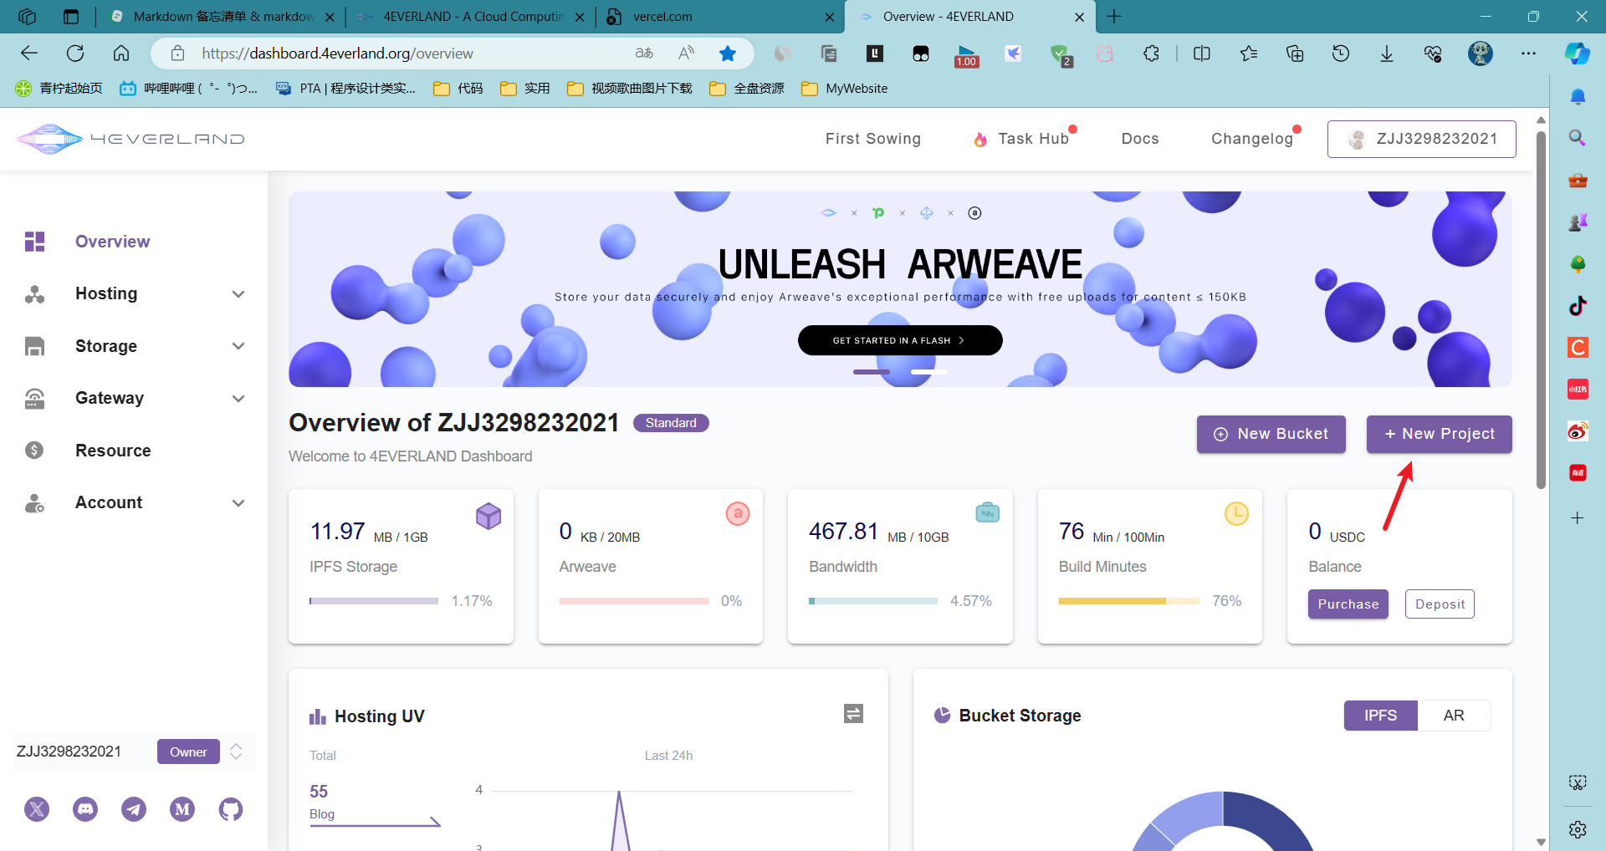The image size is (1606, 851).
Task: Click the X (Twitter) social icon
Action: pyautogui.click(x=37, y=809)
